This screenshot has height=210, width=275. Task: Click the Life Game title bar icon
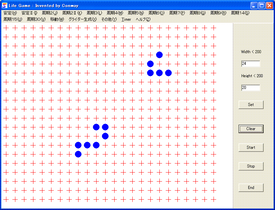coord(4,5)
